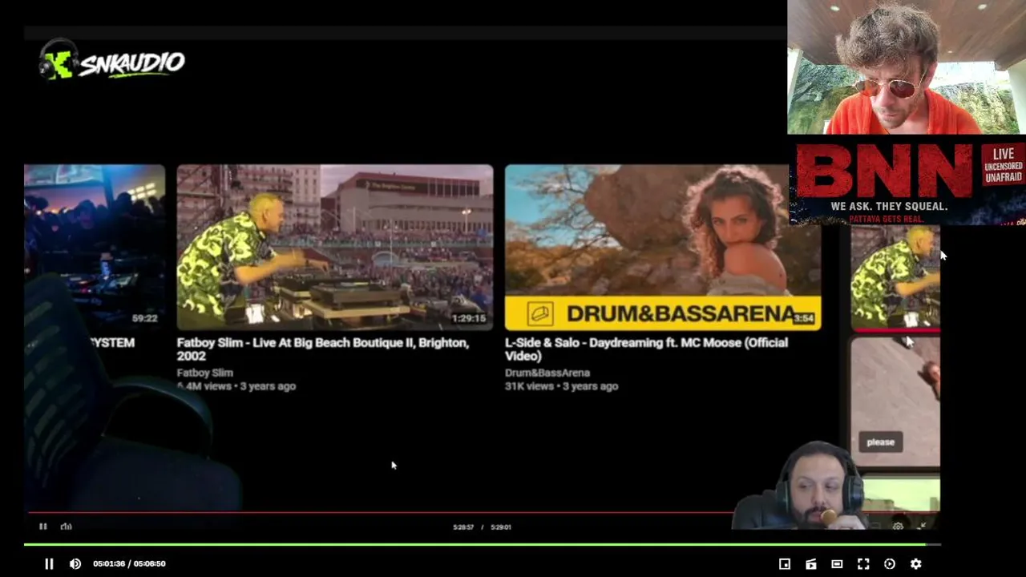The height and width of the screenshot is (577, 1026).
Task: Enable picture-in-picture in outer player
Action: tap(785, 563)
